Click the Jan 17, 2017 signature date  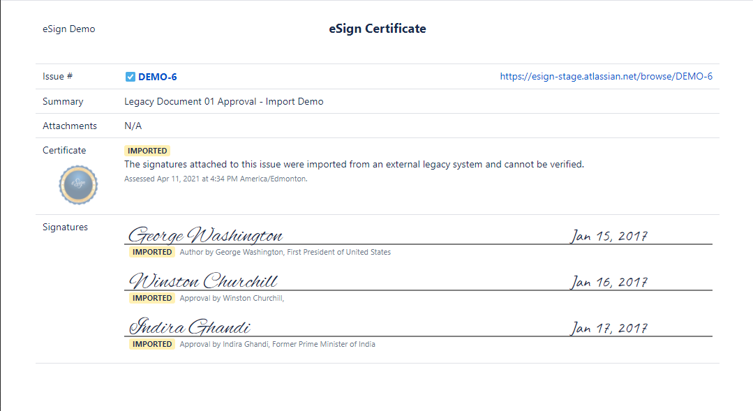[x=609, y=328]
